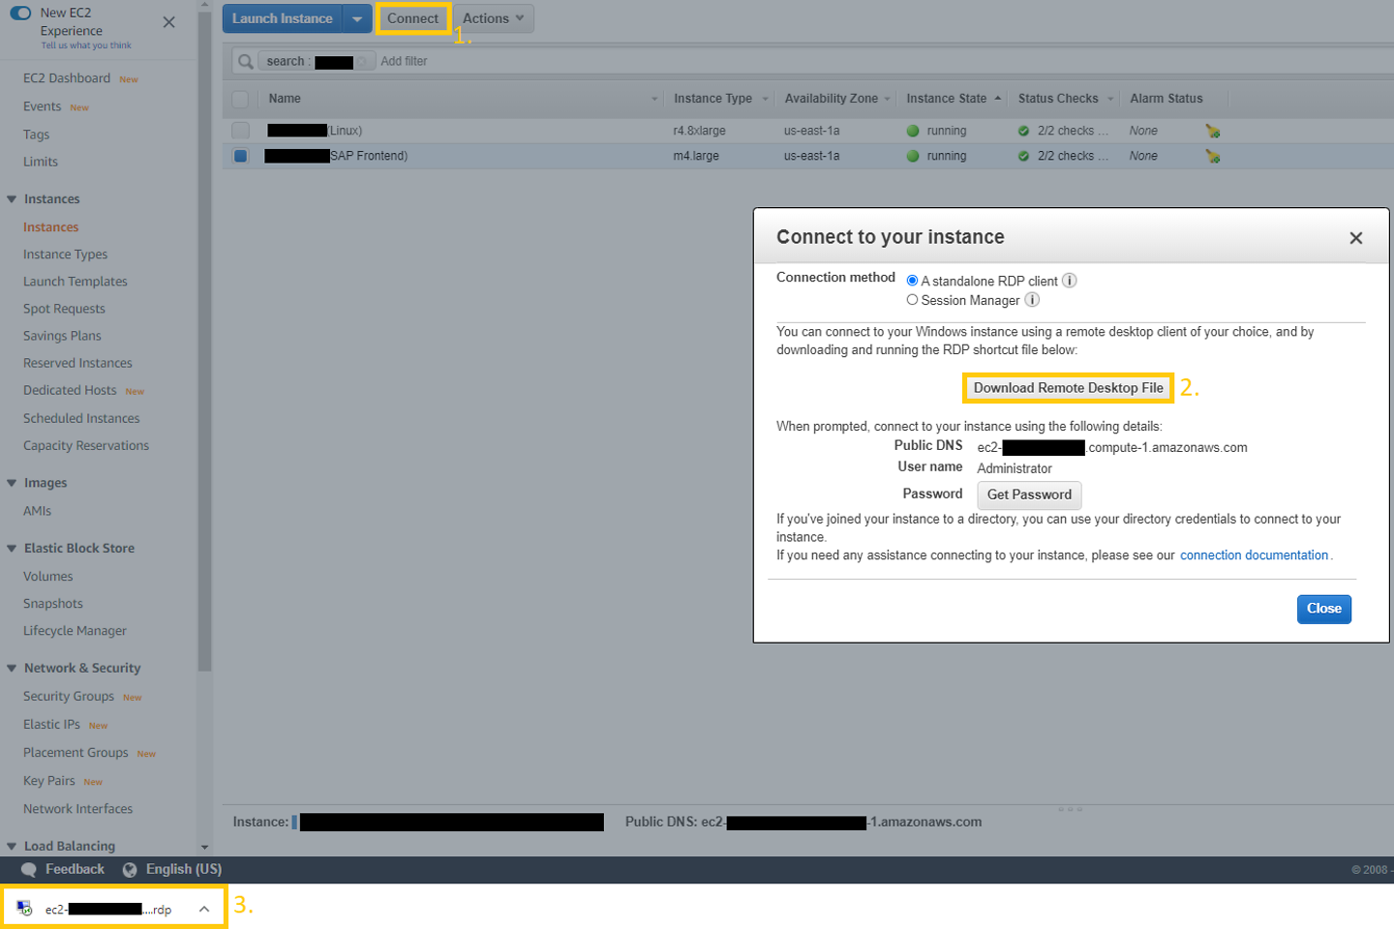The width and height of the screenshot is (1394, 929).
Task: Click English (US) language selector
Action: pyautogui.click(x=184, y=870)
